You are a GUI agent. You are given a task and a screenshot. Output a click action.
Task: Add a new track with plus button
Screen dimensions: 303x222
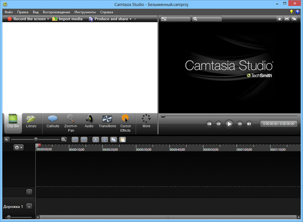pyautogui.click(x=29, y=192)
